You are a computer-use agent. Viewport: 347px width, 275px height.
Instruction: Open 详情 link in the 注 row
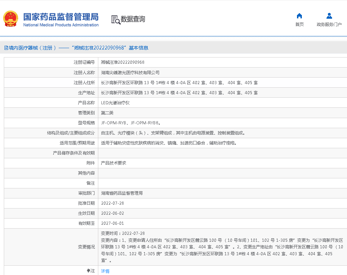click(105, 271)
